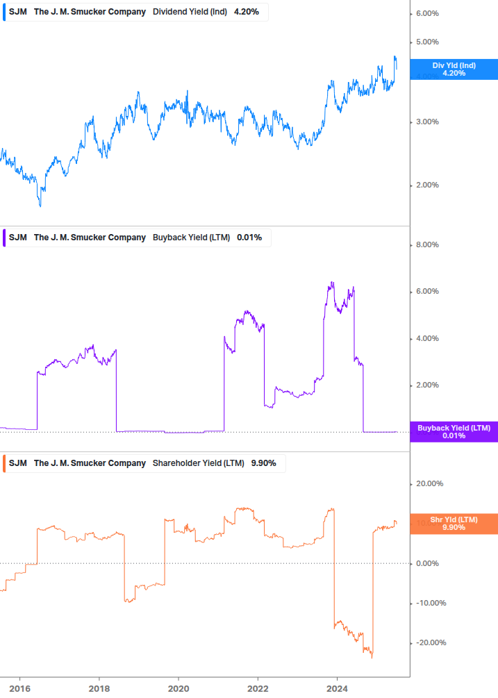Click the 2022 label on the time axis
The width and height of the screenshot is (498, 698).
tap(258, 689)
